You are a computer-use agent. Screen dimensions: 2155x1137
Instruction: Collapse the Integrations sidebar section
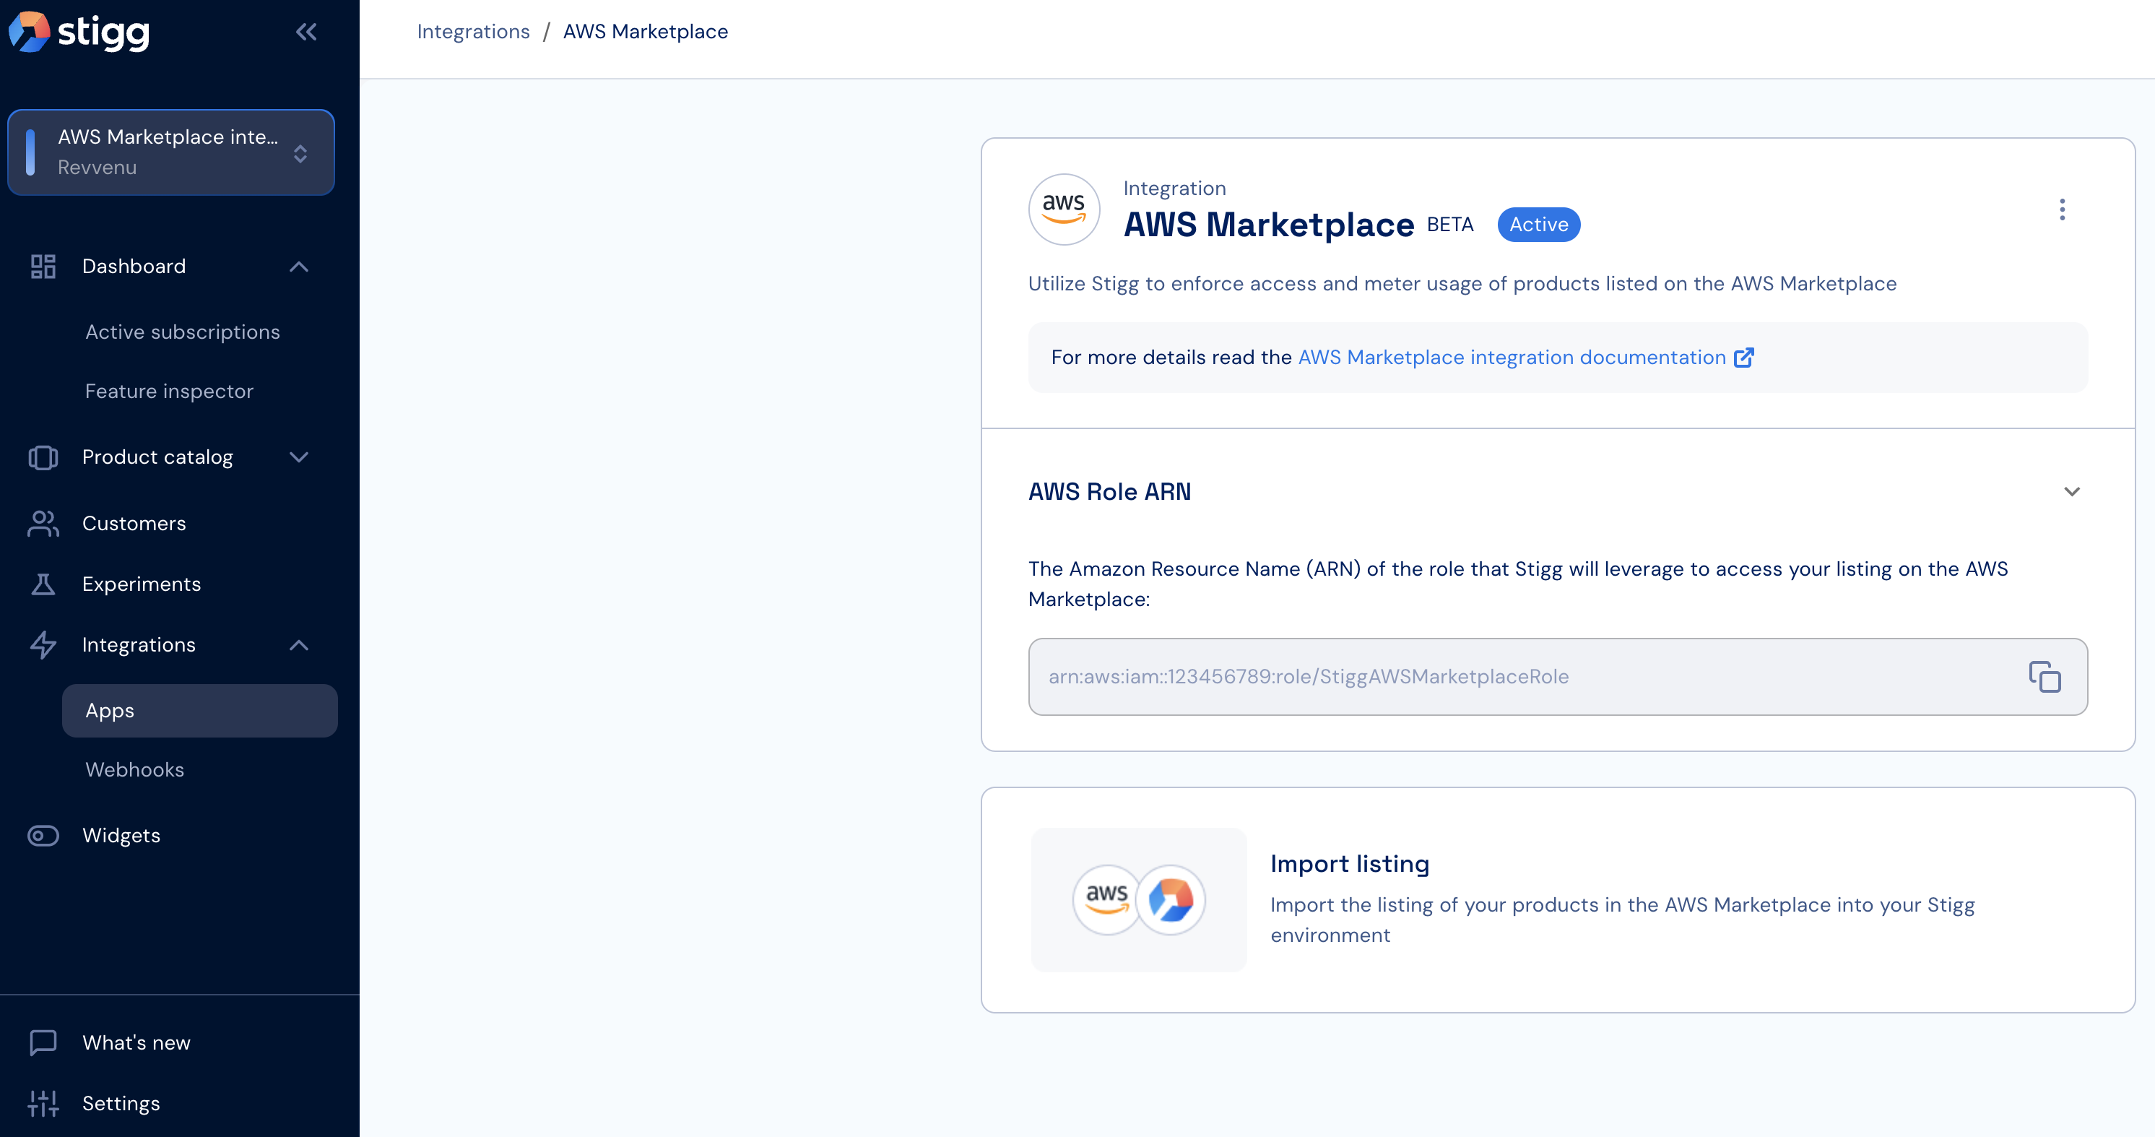pos(299,644)
